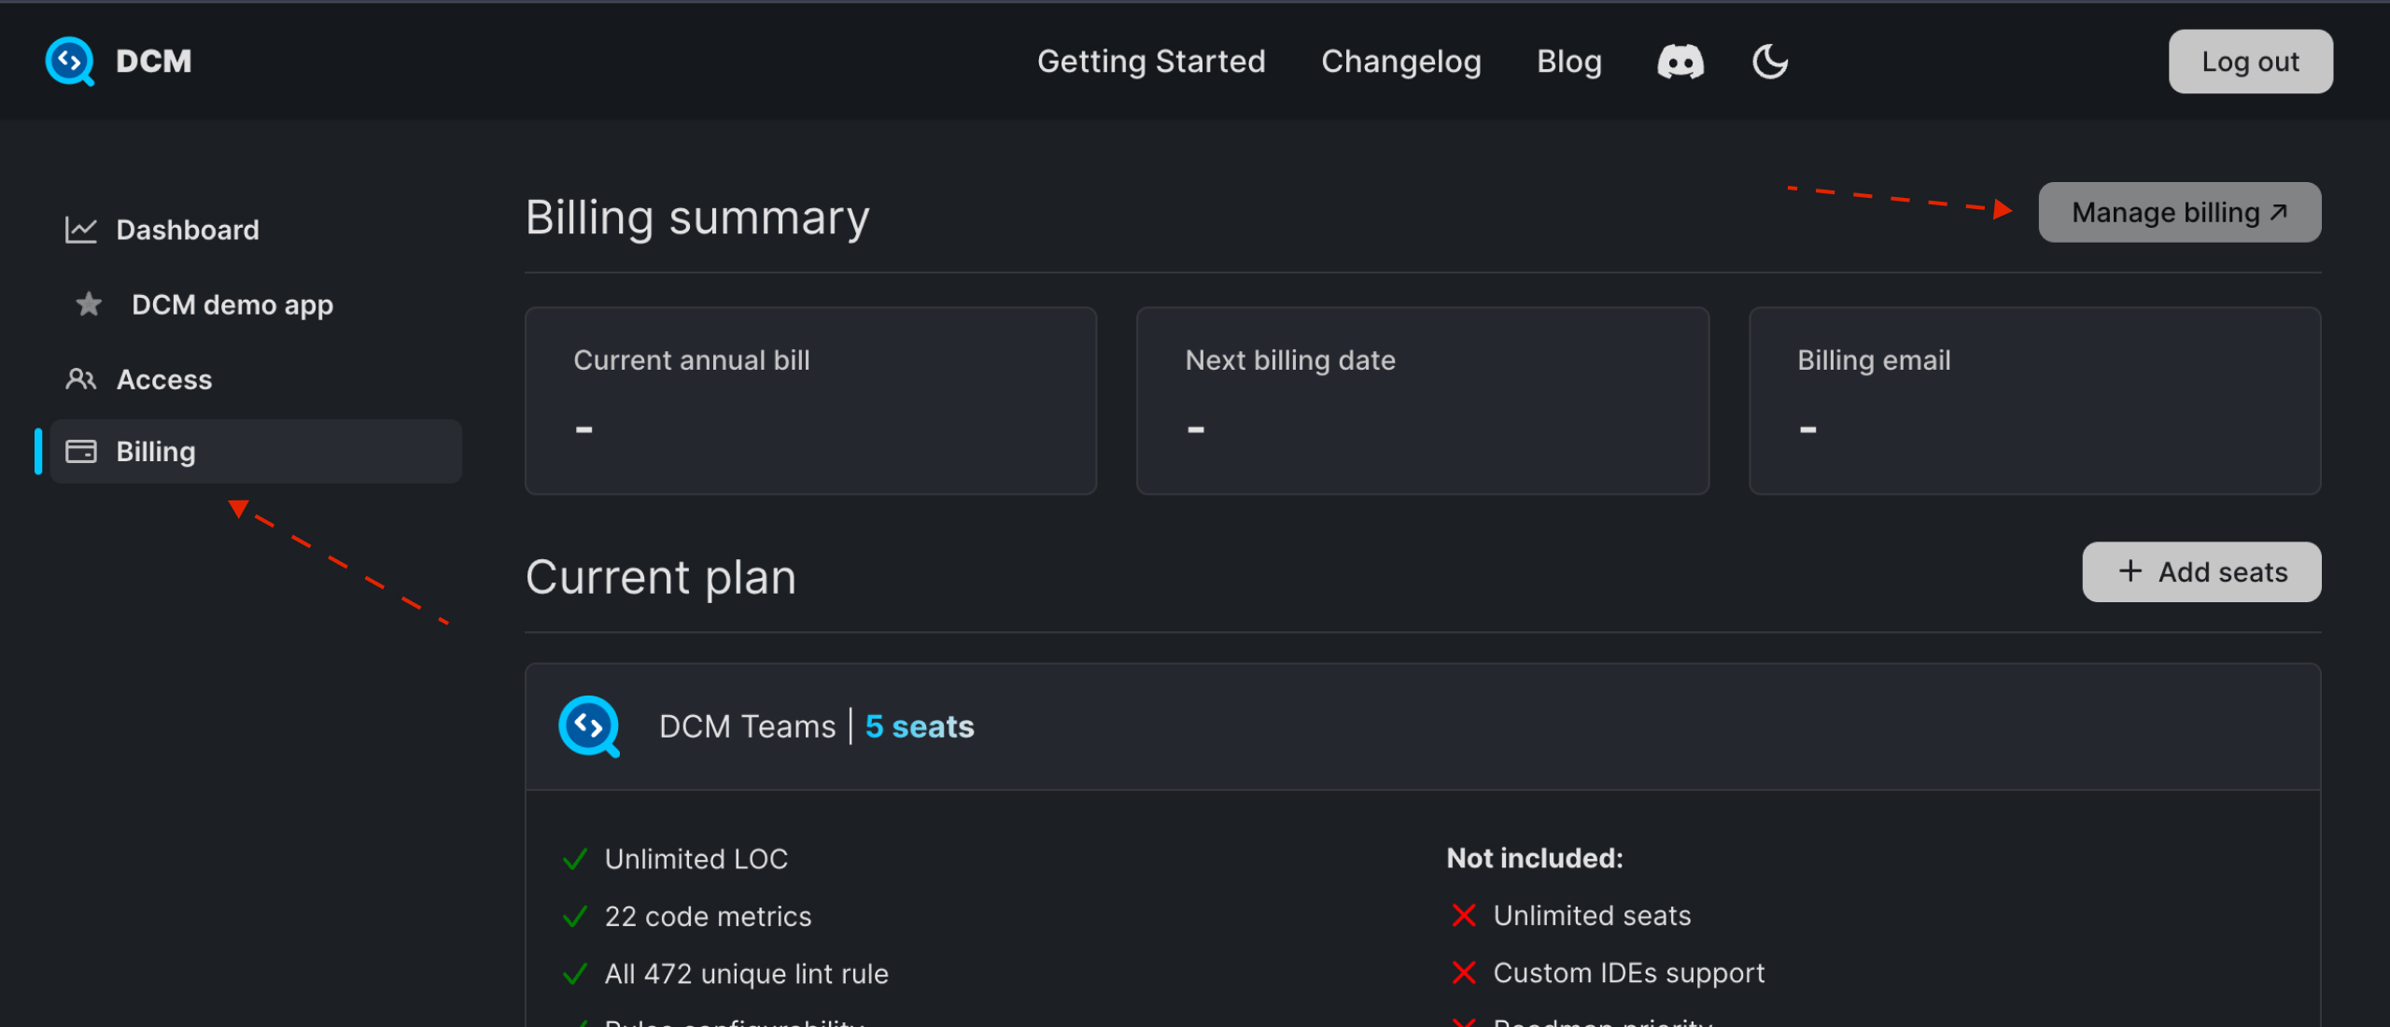Viewport: 2390px width, 1027px height.
Task: Open the Changelog page
Action: pos(1401,61)
